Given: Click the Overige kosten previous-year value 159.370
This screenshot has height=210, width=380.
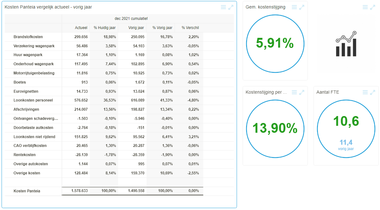Looking at the screenshot, I should click(138, 173).
